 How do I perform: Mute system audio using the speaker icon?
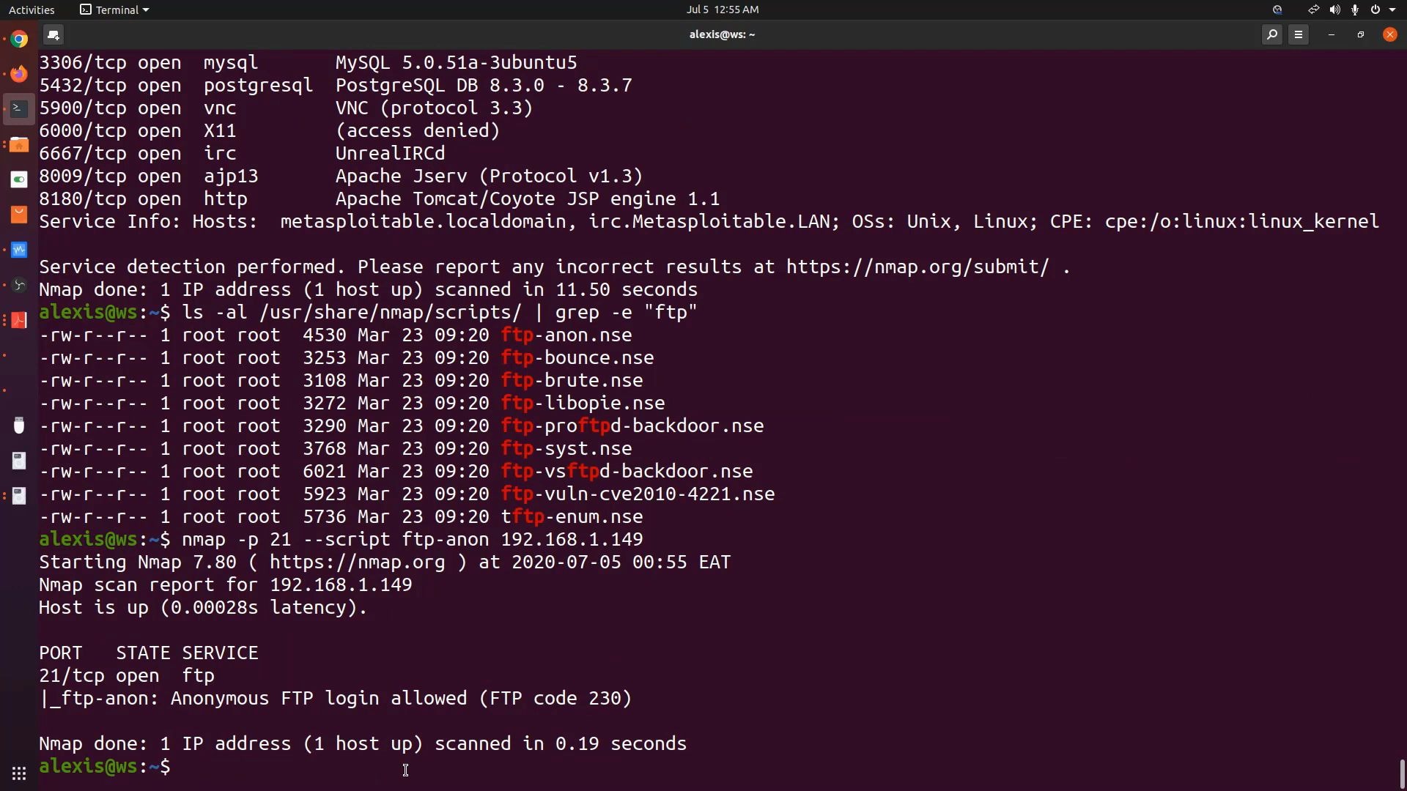1335,10
